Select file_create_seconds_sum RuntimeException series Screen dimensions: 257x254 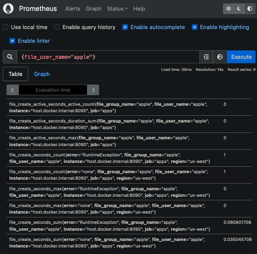tap(129, 226)
